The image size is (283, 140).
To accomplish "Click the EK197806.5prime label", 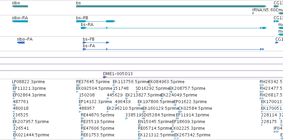I will click(156, 102).
